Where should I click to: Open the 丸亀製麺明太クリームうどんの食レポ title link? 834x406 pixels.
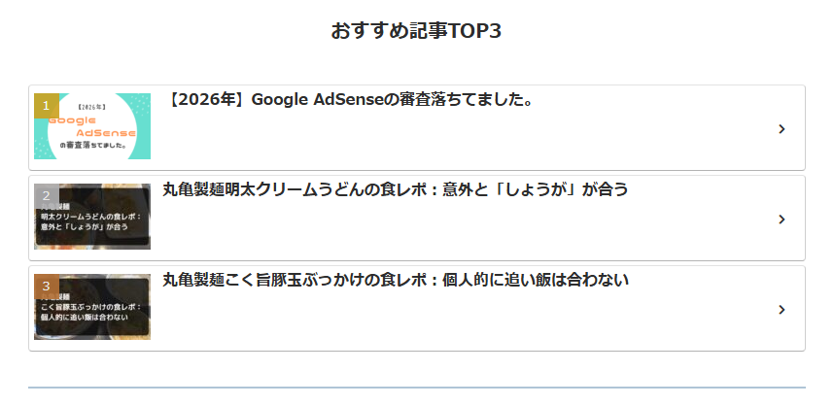click(395, 189)
